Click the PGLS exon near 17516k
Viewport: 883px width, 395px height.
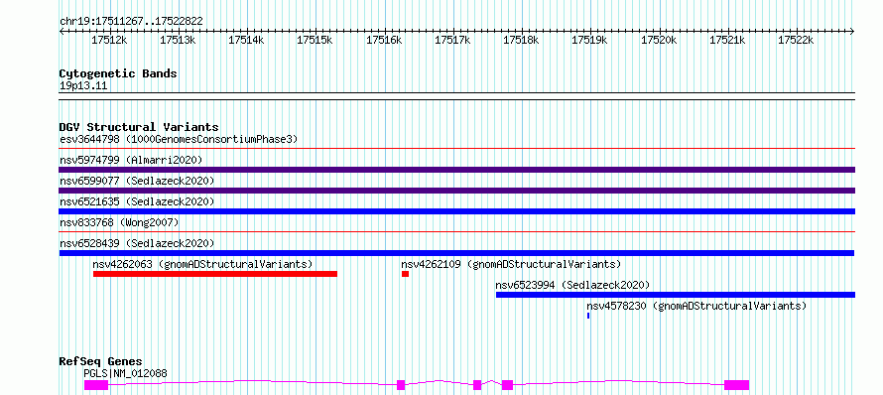point(401,385)
